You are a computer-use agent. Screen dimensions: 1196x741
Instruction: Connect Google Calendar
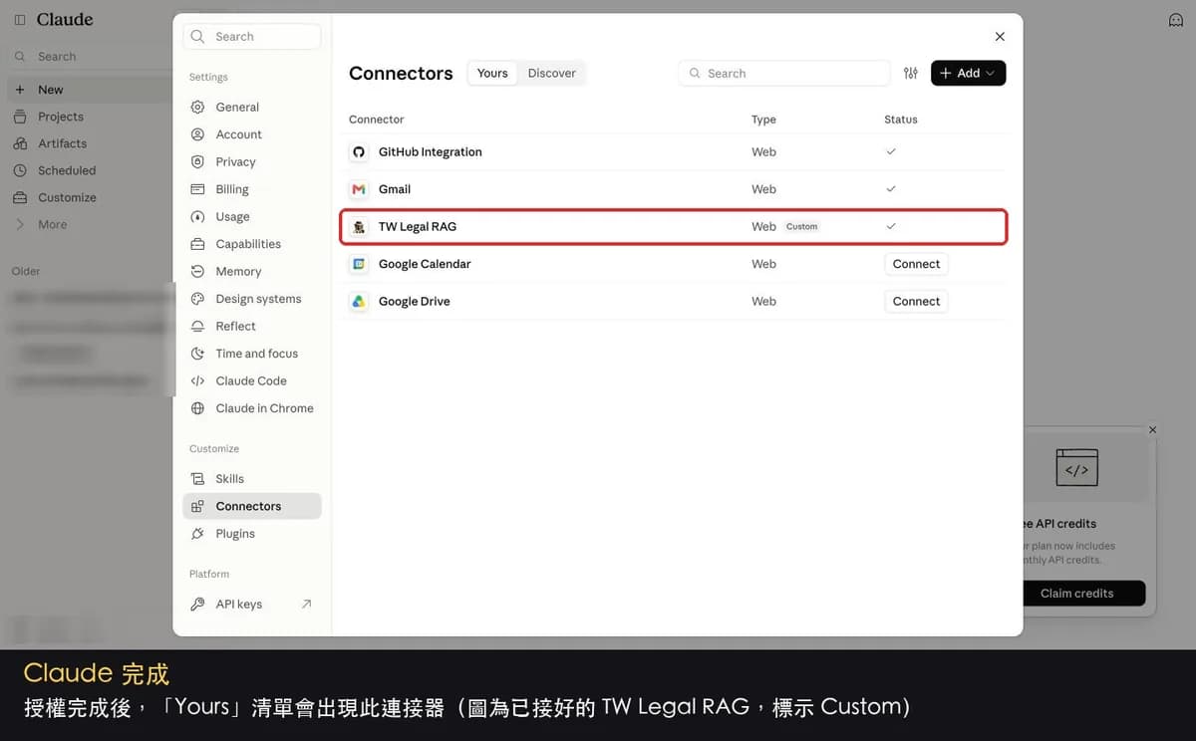pyautogui.click(x=916, y=264)
